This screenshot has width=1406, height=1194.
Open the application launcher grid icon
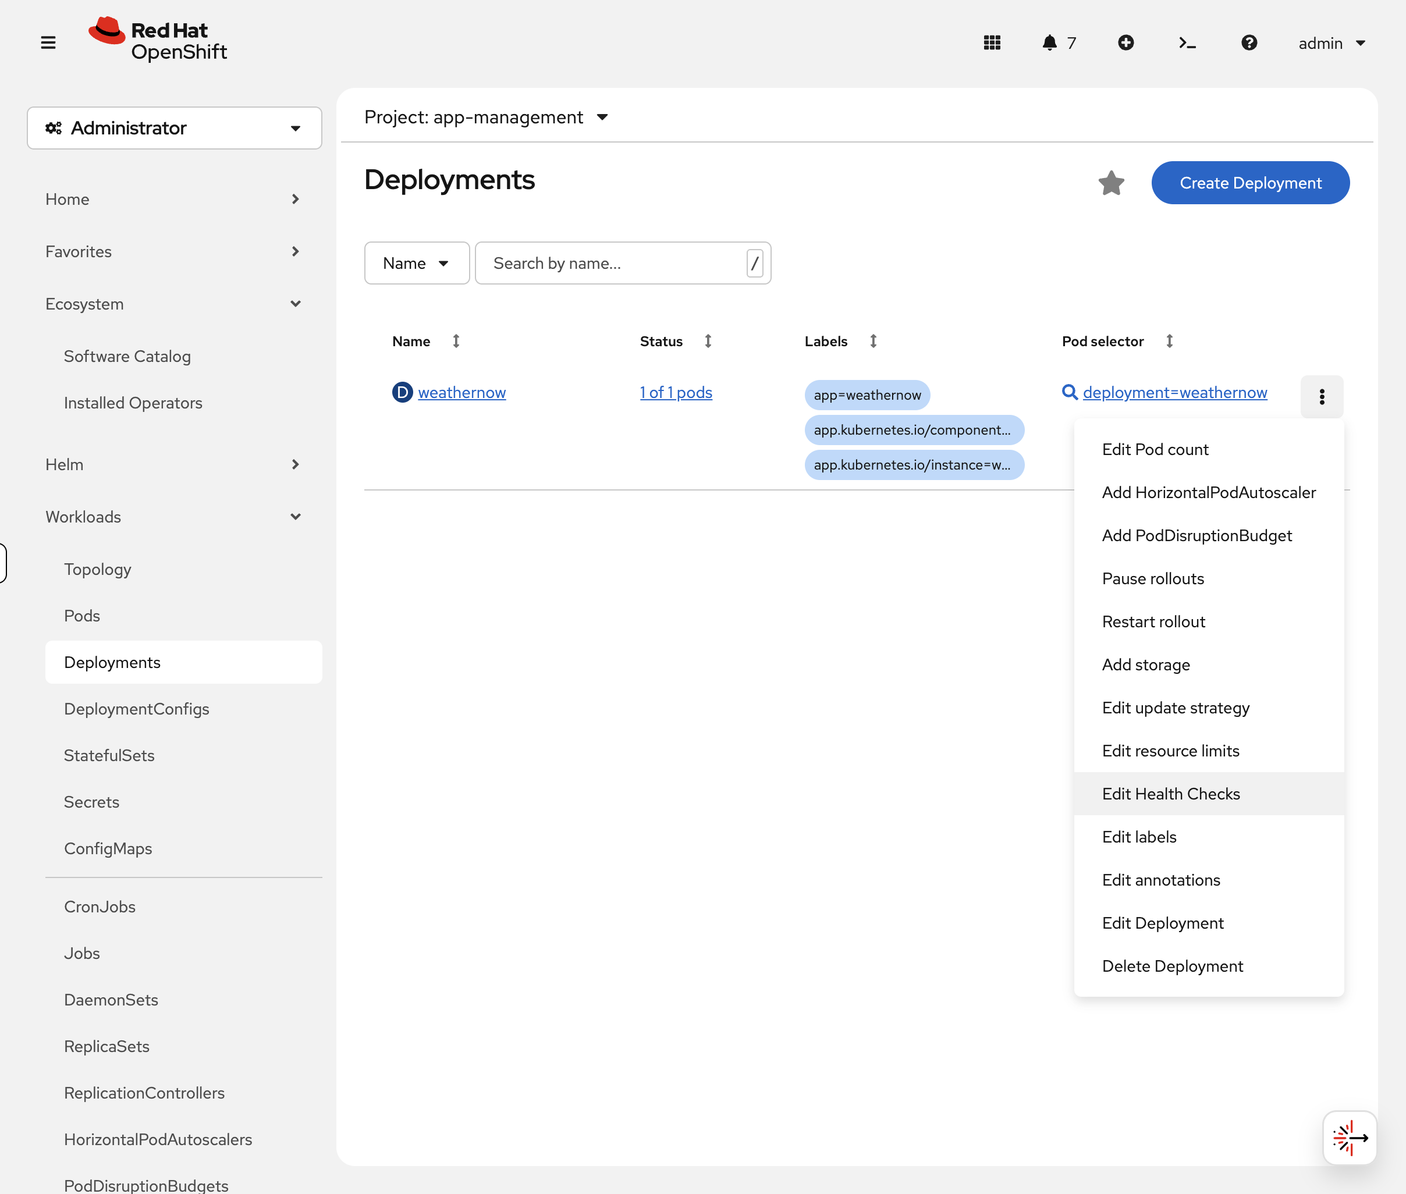pyautogui.click(x=991, y=42)
